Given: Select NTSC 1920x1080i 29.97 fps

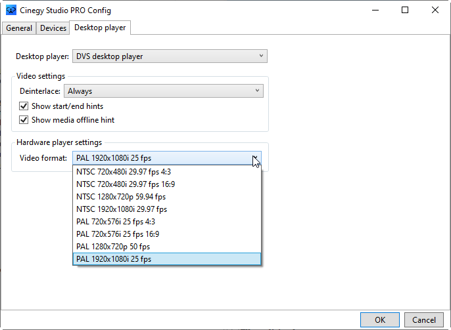Looking at the screenshot, I should coord(167,209).
